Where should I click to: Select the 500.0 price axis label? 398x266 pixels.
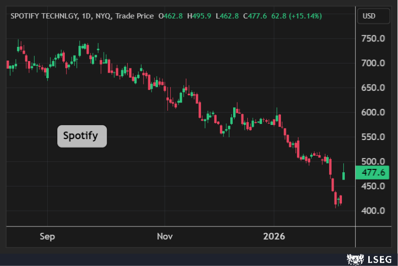pos(373,162)
